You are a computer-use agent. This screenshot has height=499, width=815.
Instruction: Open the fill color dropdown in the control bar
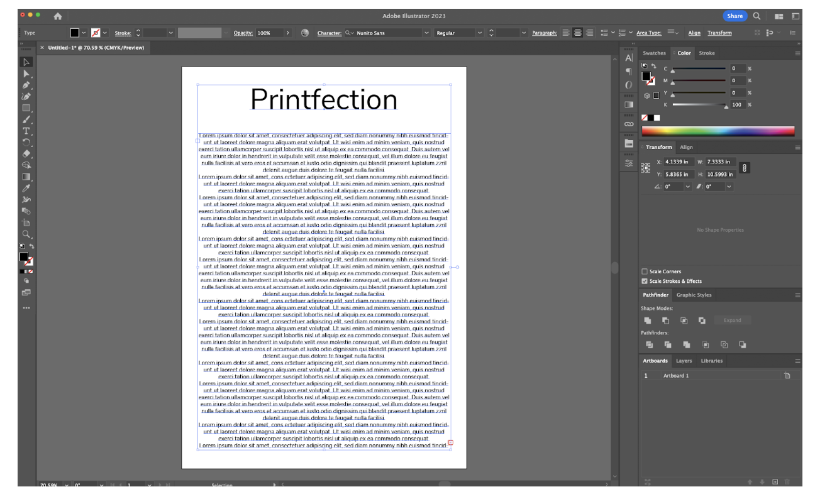(x=84, y=33)
